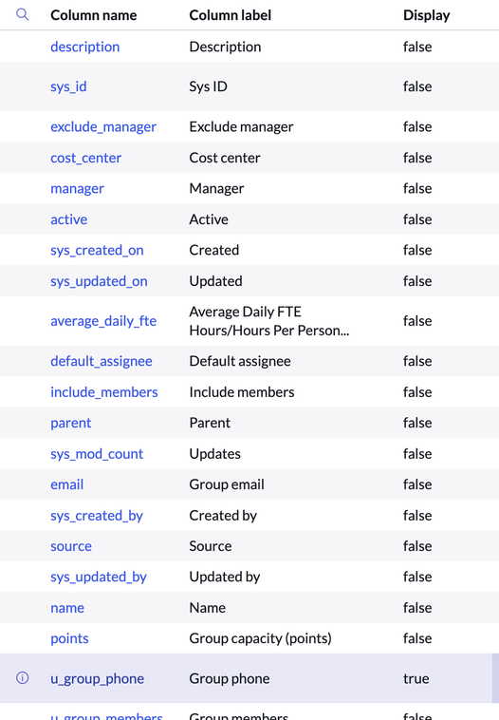This screenshot has height=720, width=499.
Task: Select the default_assignee link
Action: (102, 361)
